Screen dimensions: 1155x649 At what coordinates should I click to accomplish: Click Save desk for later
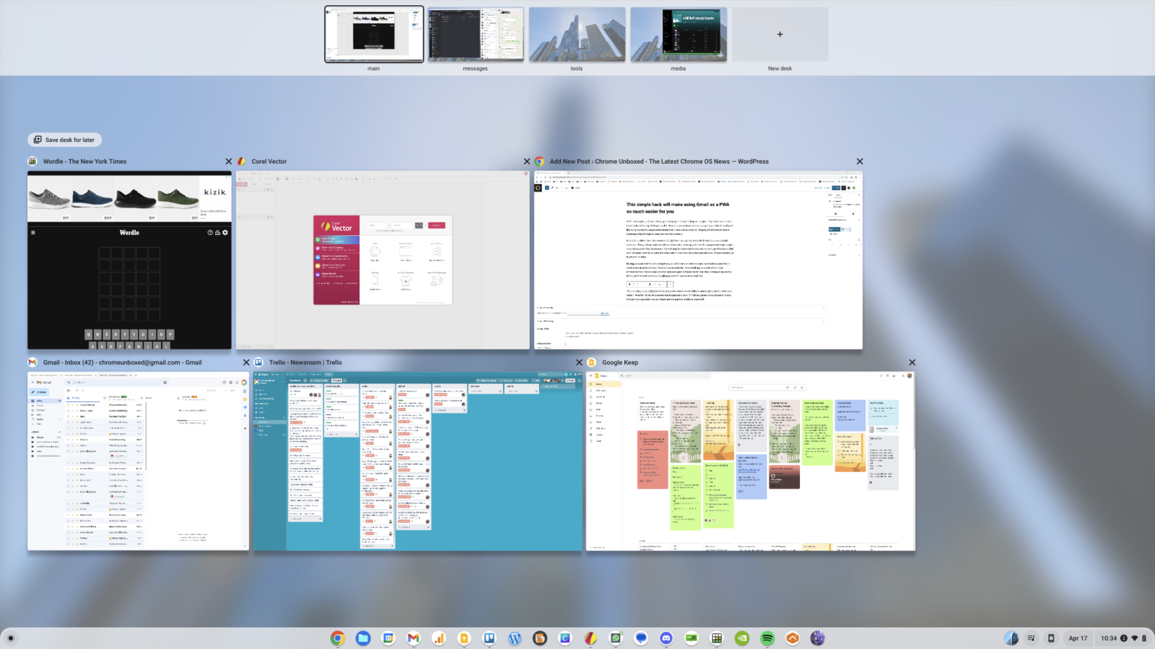point(65,140)
